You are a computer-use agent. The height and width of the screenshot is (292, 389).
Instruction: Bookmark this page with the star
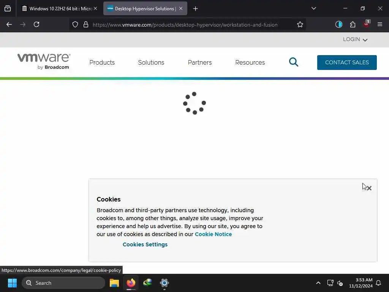300,25
